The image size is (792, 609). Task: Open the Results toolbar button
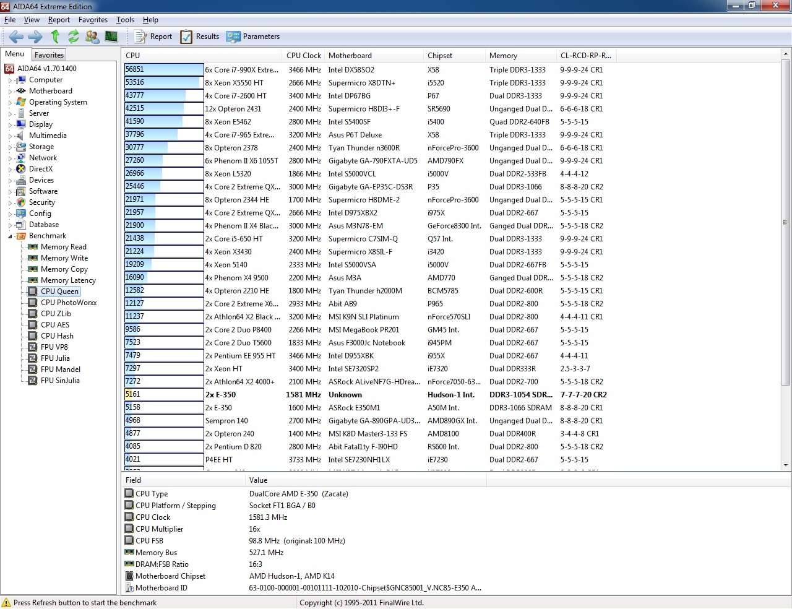[x=199, y=37]
